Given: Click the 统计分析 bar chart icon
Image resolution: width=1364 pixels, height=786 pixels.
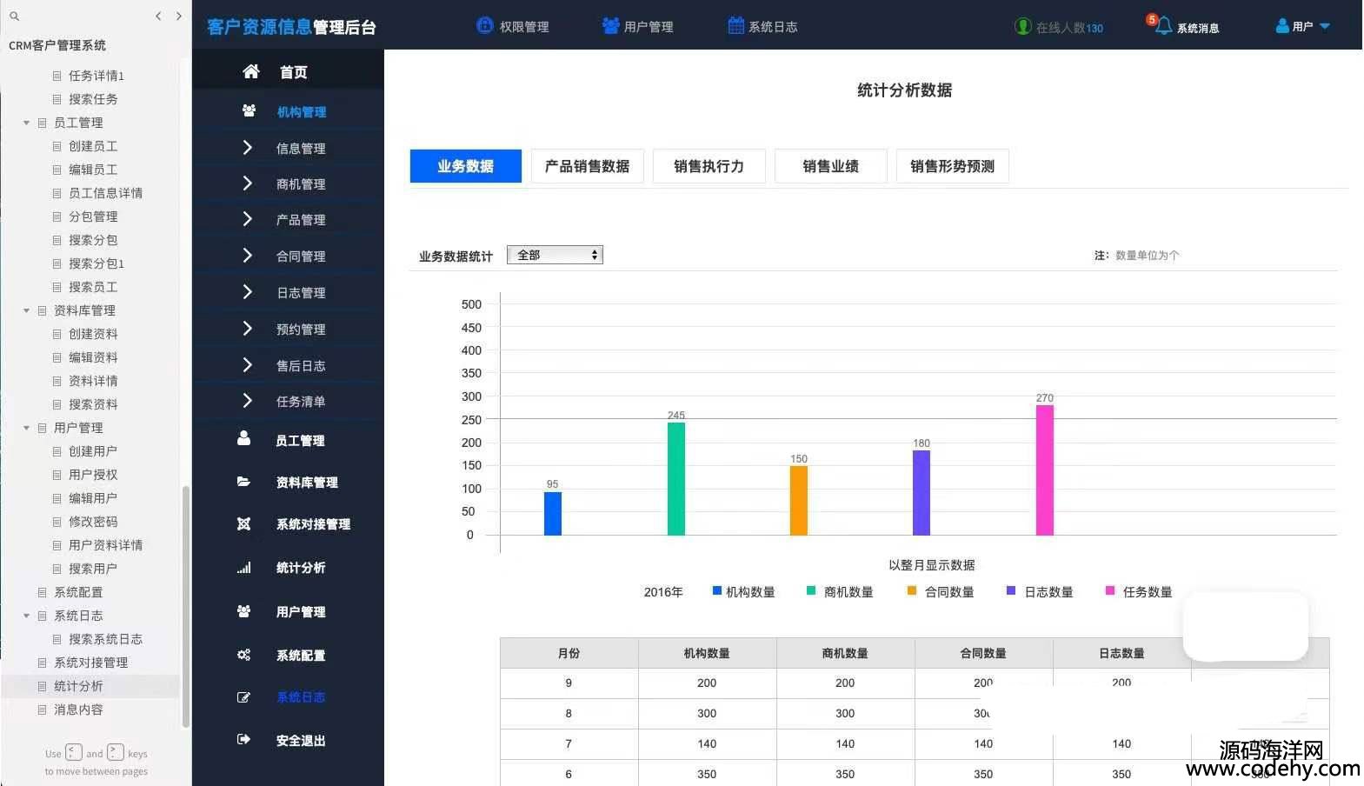Looking at the screenshot, I should click(x=244, y=567).
